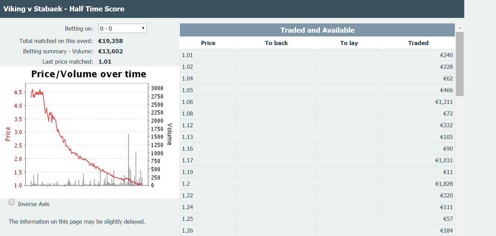
Task: Click the €19,358 total matched value
Action: 110,41
